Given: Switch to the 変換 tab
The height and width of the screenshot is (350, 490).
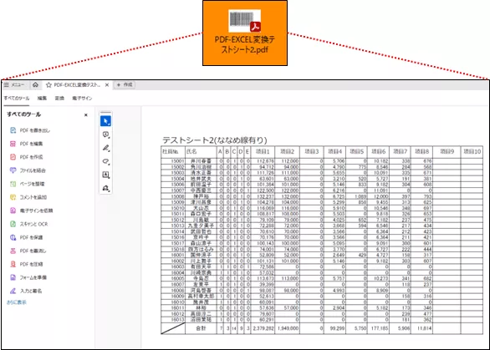Looking at the screenshot, I should [x=59, y=98].
